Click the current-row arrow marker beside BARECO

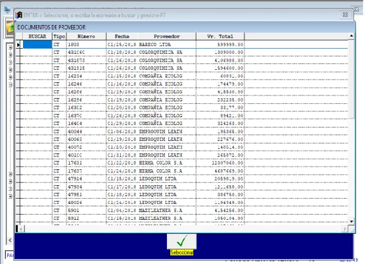pos(19,44)
